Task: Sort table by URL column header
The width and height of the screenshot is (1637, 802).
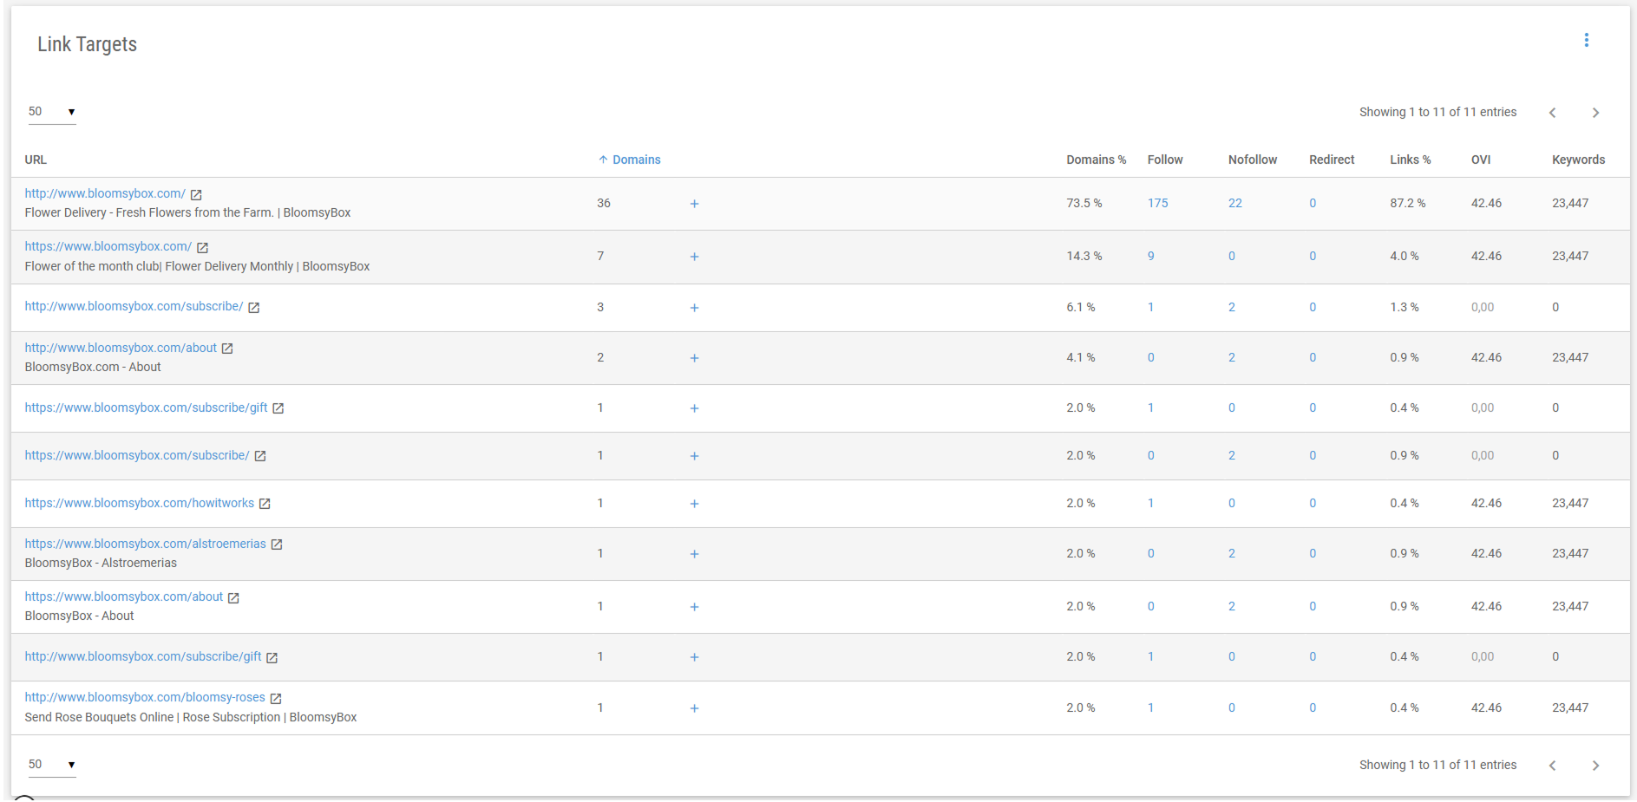Action: pos(36,160)
